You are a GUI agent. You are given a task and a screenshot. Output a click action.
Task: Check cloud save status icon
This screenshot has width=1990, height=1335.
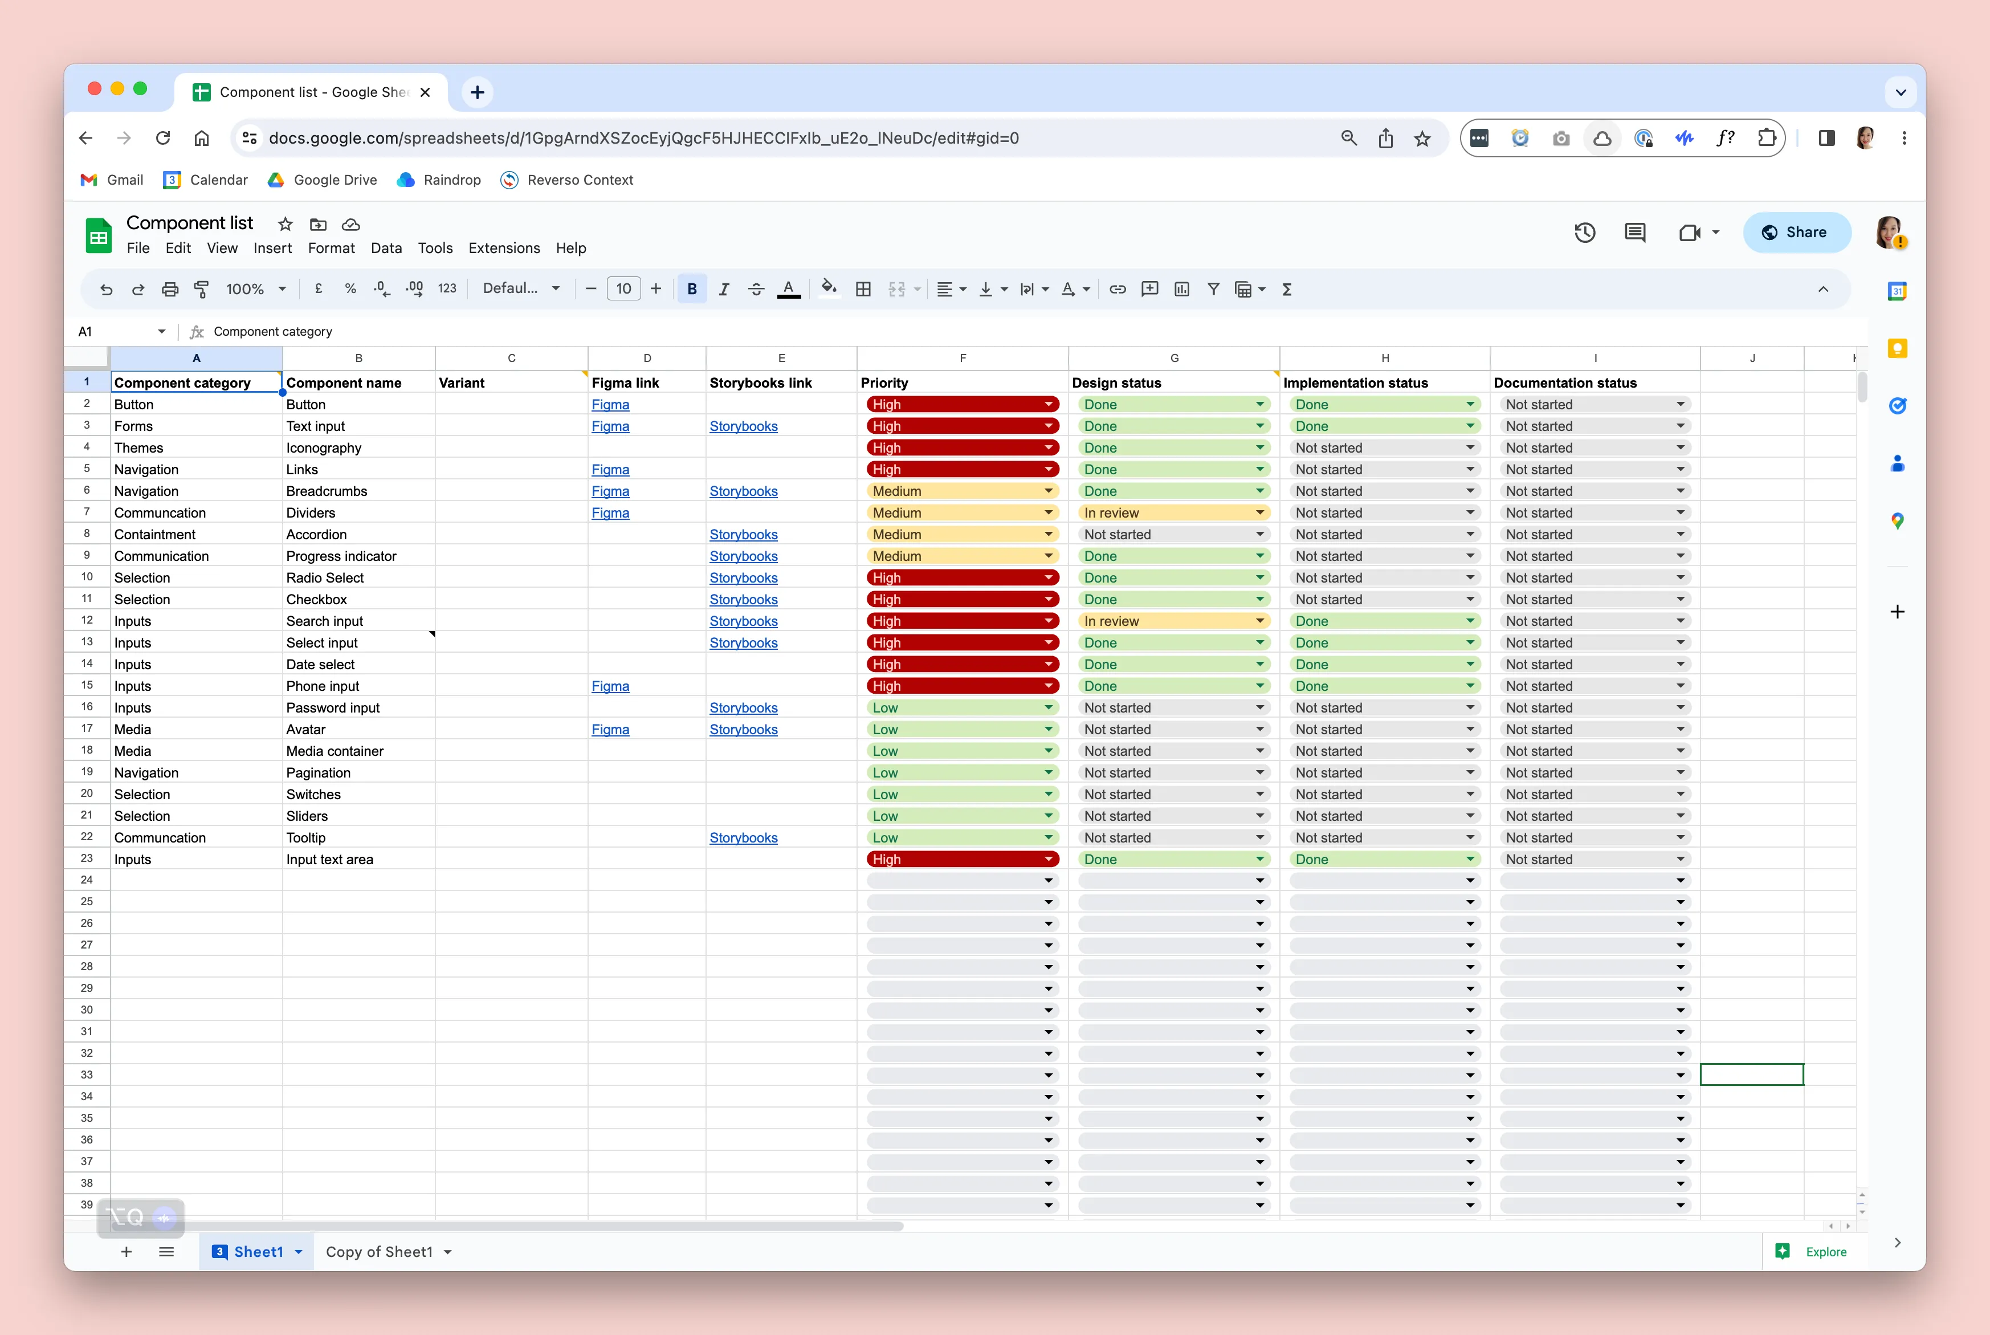[350, 224]
